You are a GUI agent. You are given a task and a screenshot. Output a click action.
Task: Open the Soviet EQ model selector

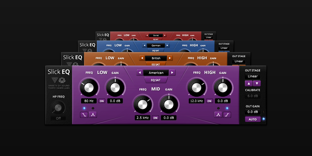click(156, 35)
